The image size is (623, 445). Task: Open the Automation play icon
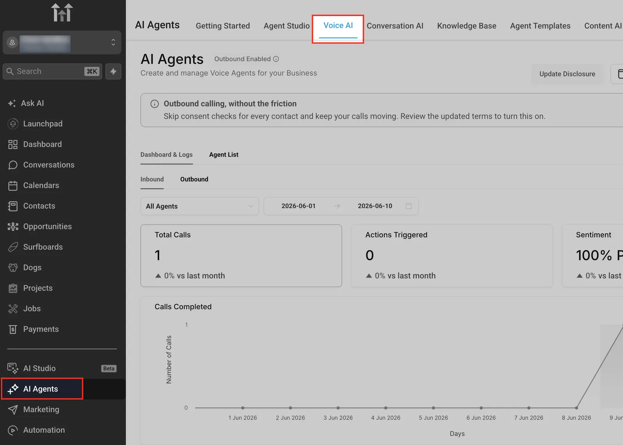pos(13,430)
